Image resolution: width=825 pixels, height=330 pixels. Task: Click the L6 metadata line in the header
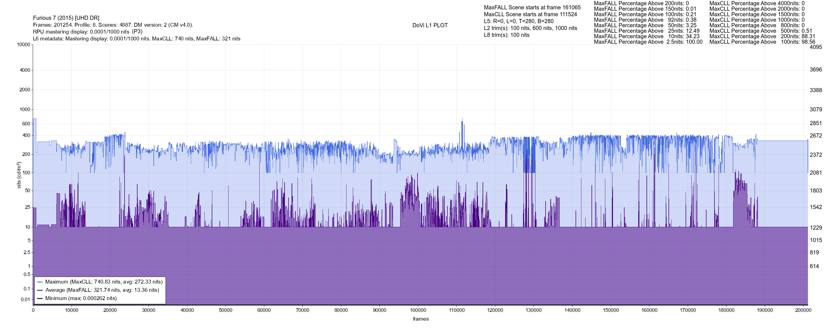[x=136, y=39]
